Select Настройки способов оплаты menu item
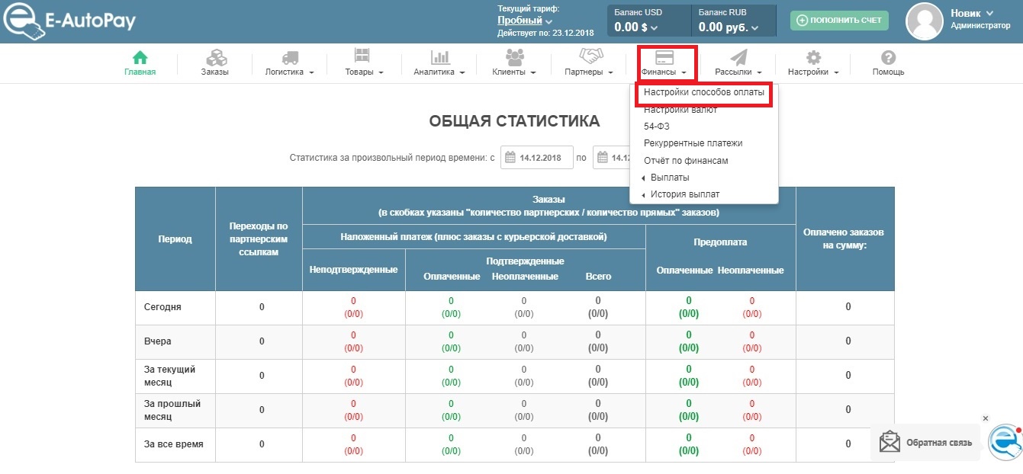The width and height of the screenshot is (1023, 474). (703, 92)
